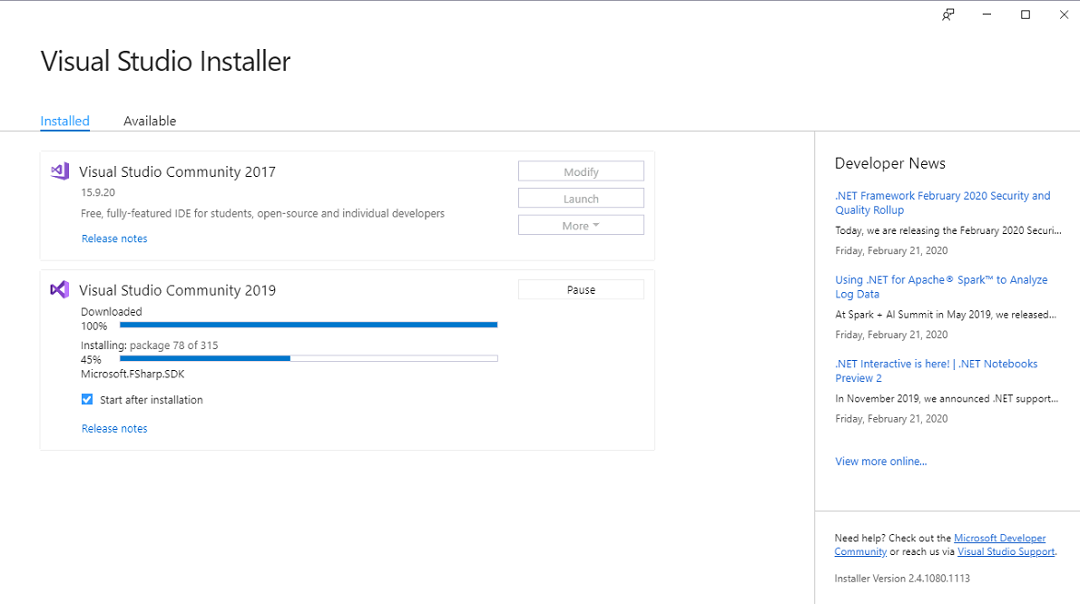Image resolution: width=1080 pixels, height=604 pixels.
Task: Switch to the Available tab
Action: (x=149, y=121)
